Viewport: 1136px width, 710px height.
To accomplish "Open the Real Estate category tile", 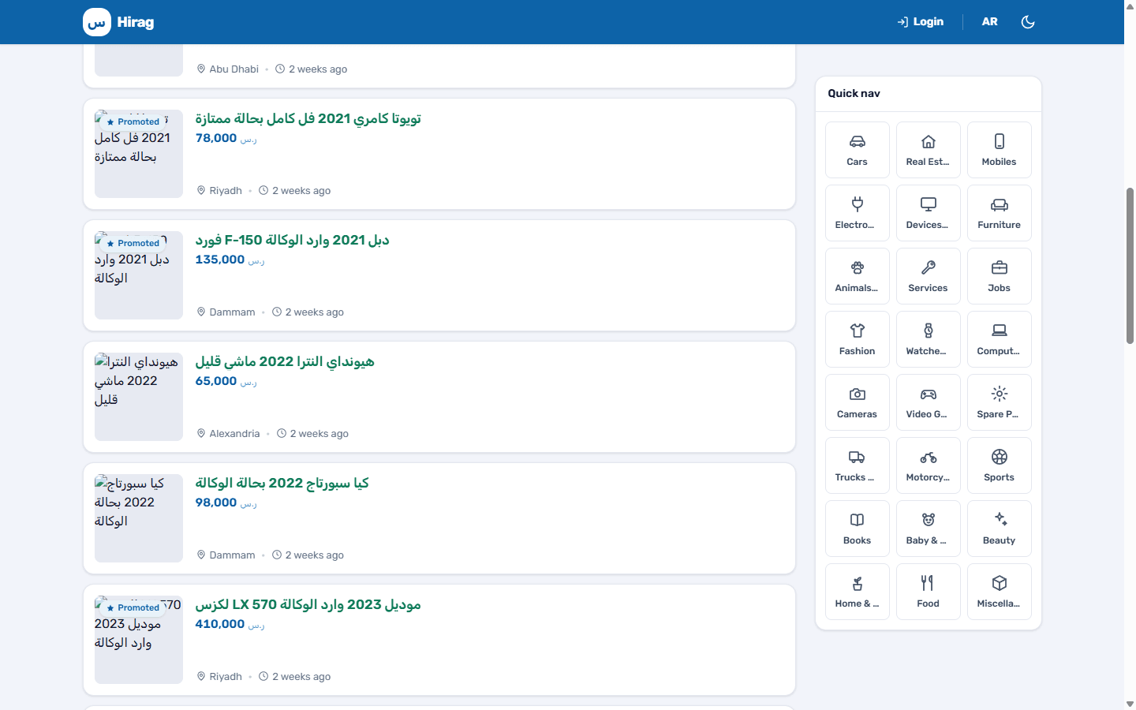I will 928,150.
